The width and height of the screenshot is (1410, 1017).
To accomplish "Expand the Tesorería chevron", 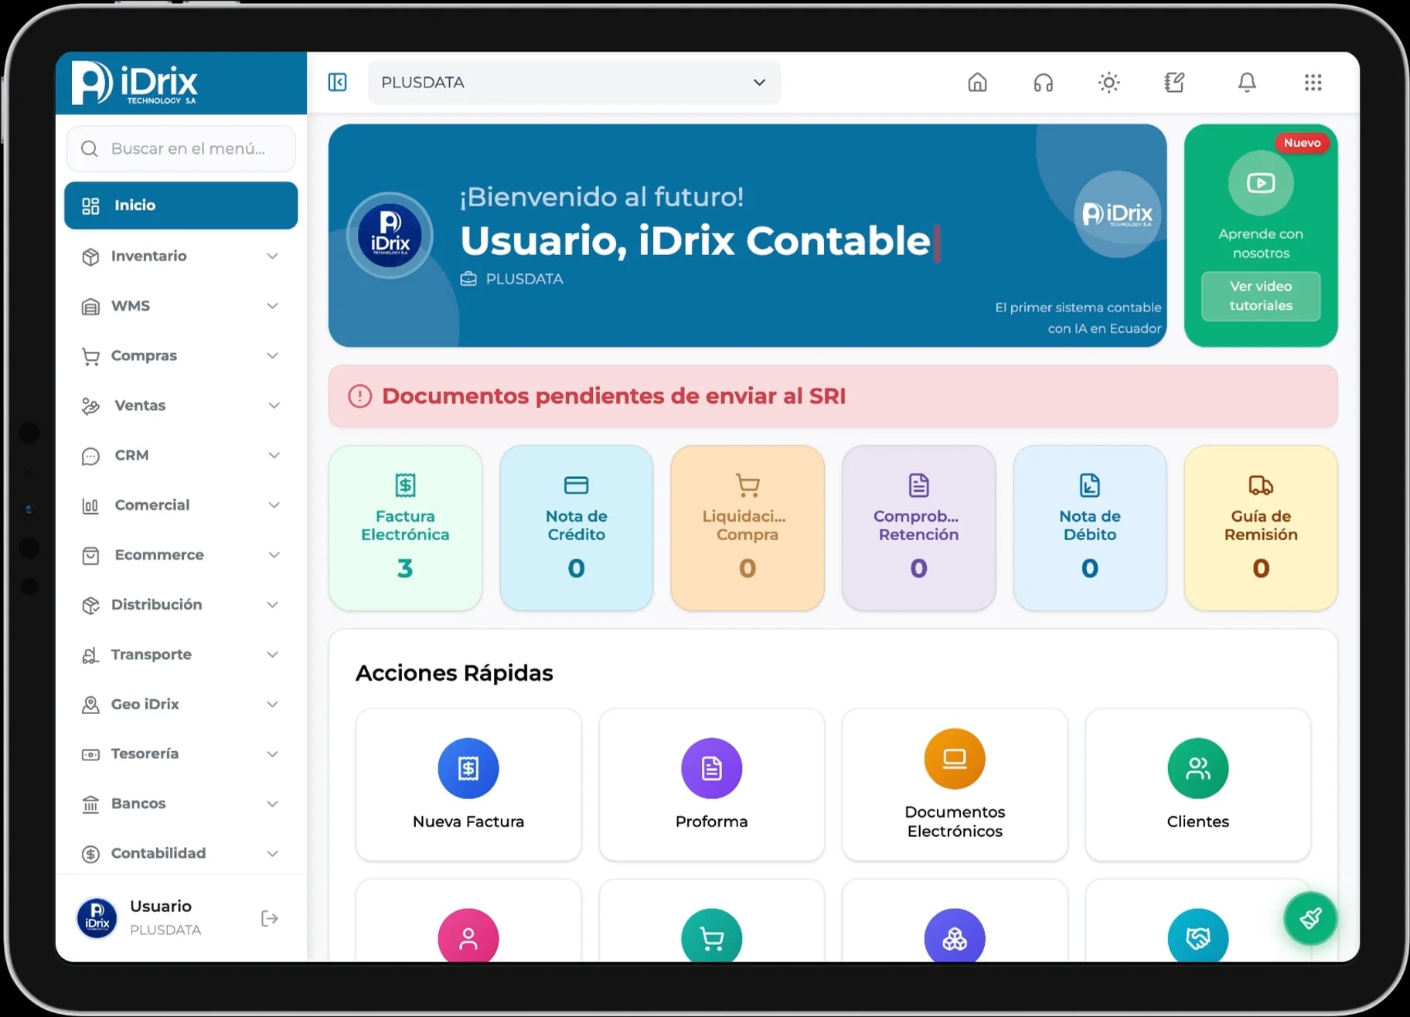I will pyautogui.click(x=272, y=753).
